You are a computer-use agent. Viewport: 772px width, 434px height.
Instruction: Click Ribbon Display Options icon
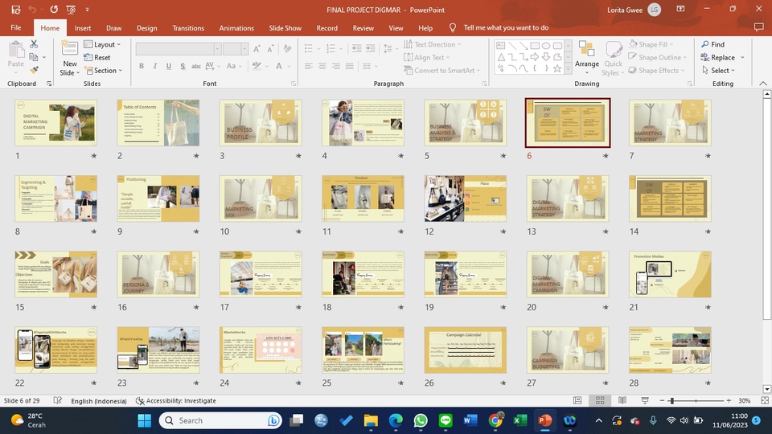tap(681, 9)
